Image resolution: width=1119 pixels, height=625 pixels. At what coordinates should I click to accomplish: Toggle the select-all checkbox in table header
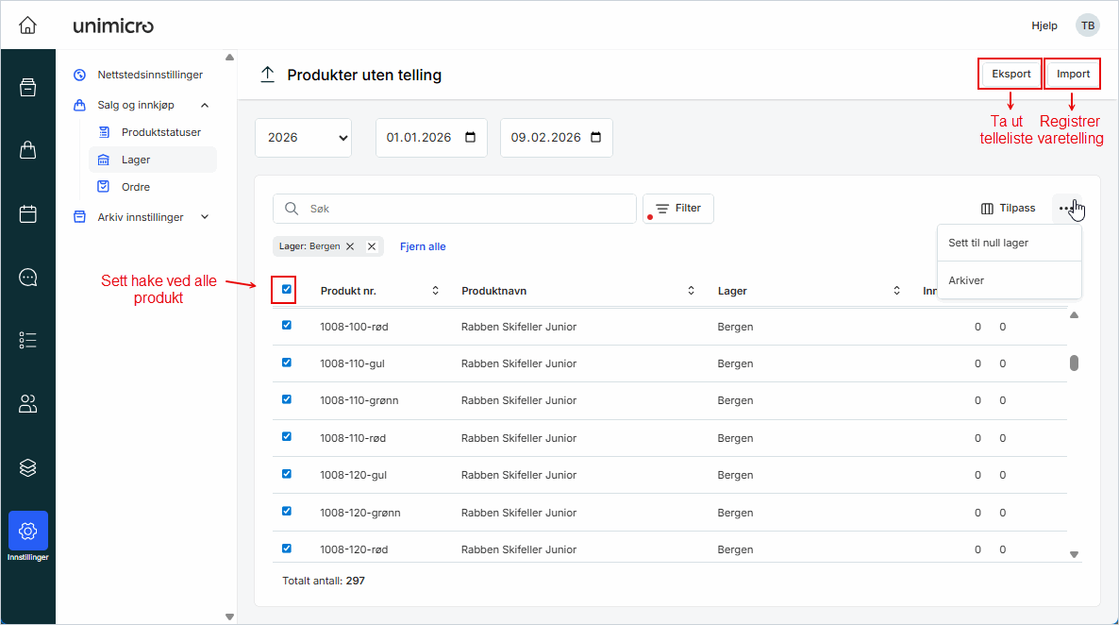pos(284,290)
